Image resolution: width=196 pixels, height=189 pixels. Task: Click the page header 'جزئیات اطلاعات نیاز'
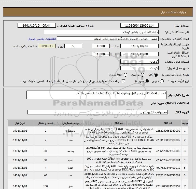click(174, 12)
